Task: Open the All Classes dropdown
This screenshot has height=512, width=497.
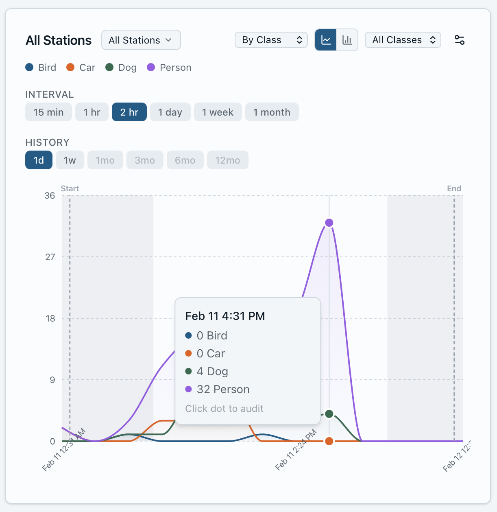Action: click(403, 40)
